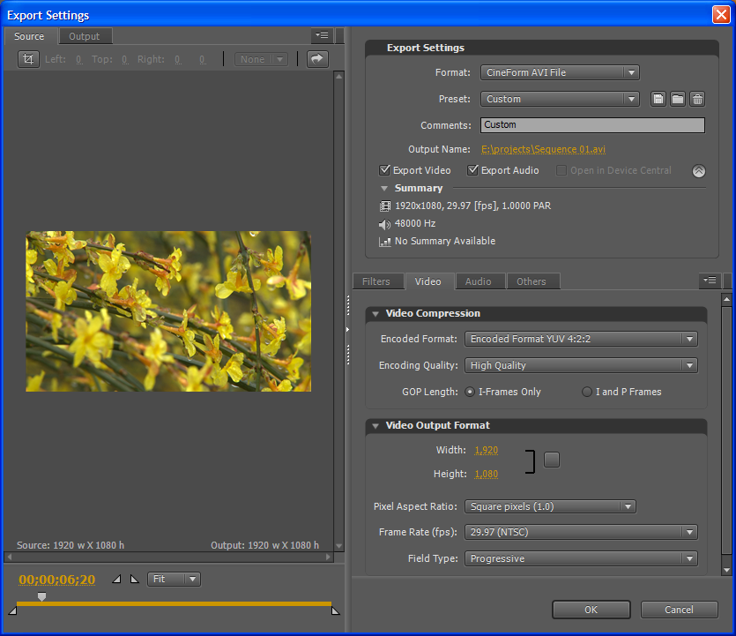736x636 pixels.
Task: Select the I and P Frames option
Action: [587, 392]
